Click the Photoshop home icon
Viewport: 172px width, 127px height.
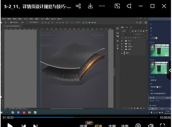coord(1,22)
